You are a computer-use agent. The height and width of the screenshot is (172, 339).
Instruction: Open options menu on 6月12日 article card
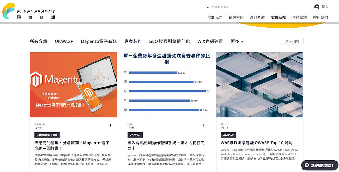click(297, 125)
